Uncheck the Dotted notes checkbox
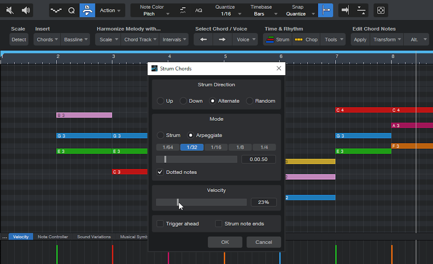 click(160, 172)
